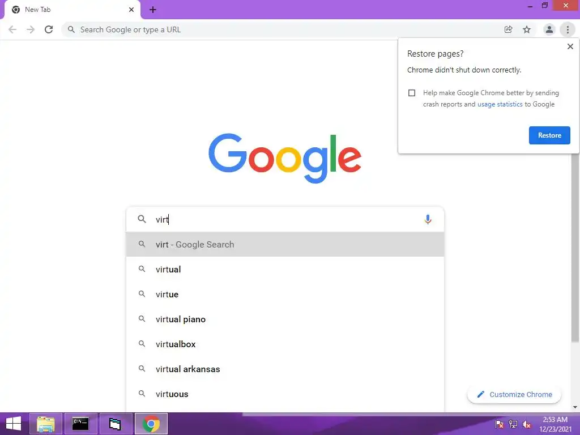
Task: Click the search box magnifier icon
Action: [142, 219]
